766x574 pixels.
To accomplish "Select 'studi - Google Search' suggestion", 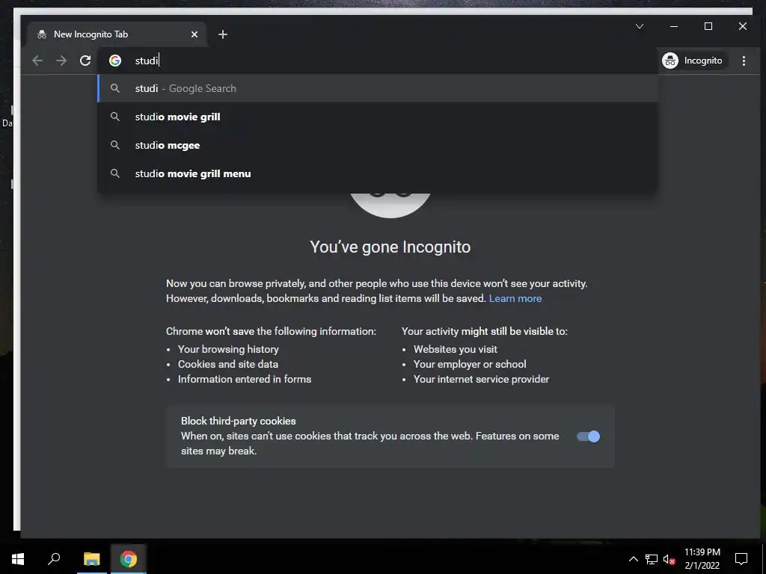I will pyautogui.click(x=378, y=88).
